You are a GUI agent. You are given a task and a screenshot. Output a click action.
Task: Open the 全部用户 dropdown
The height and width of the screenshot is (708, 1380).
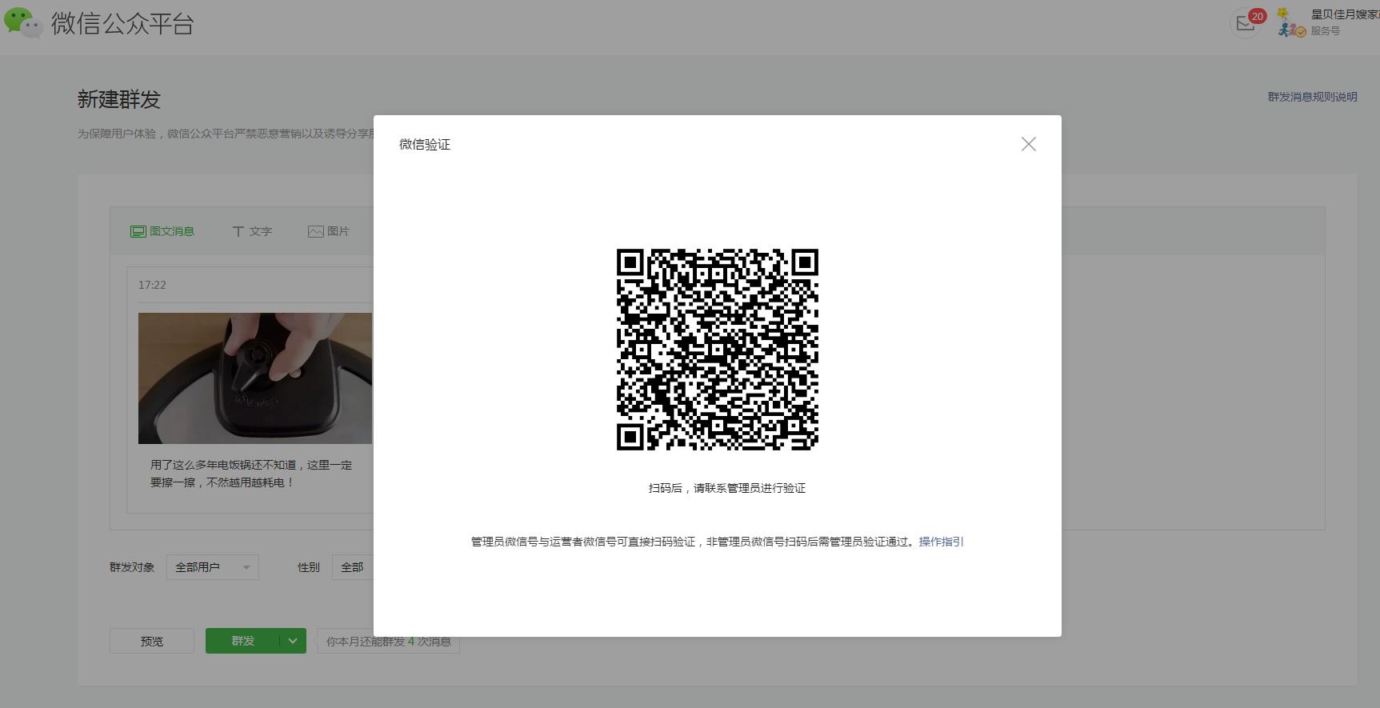click(x=213, y=567)
